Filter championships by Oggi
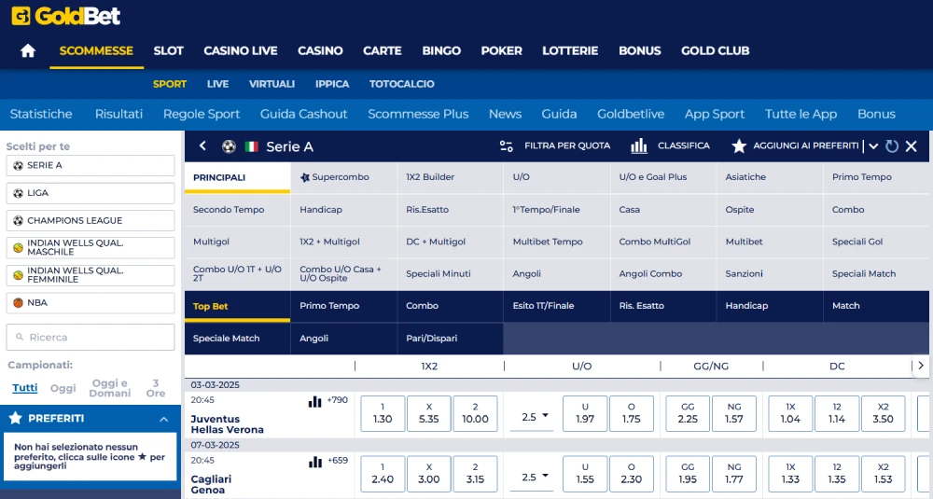The width and height of the screenshot is (933, 499). tap(63, 388)
